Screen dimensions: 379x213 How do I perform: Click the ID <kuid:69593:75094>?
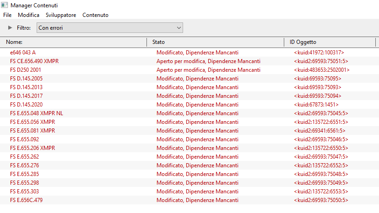point(318,96)
